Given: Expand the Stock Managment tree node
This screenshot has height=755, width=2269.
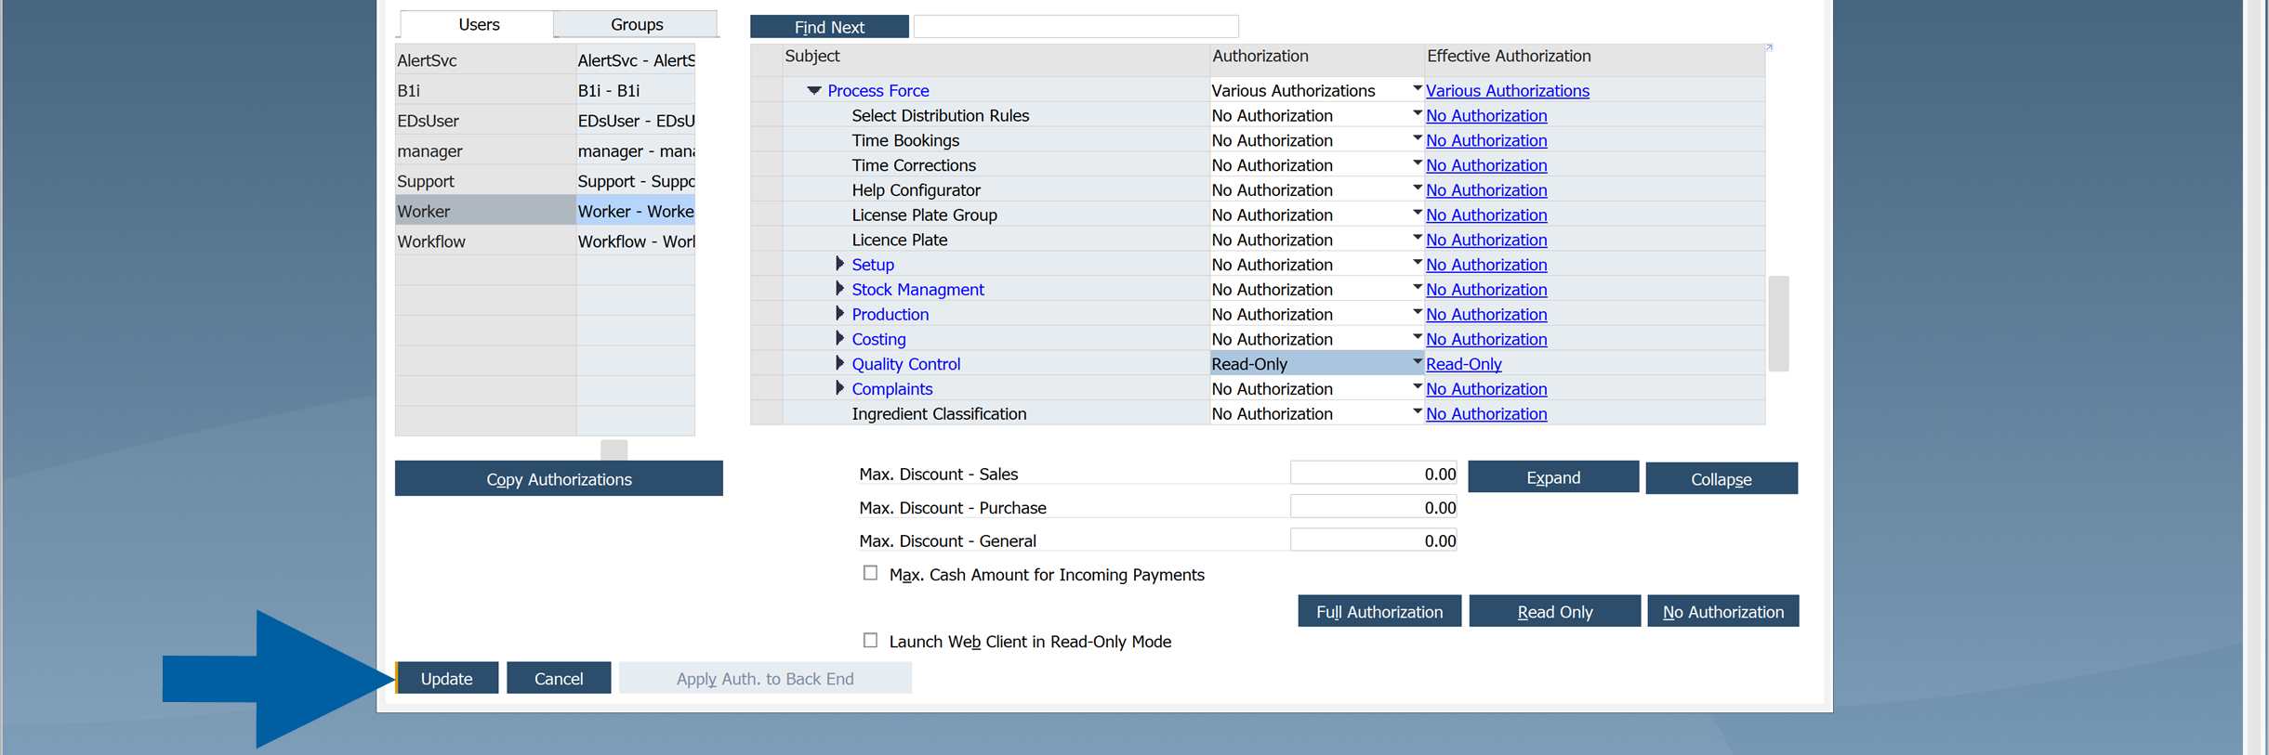Looking at the screenshot, I should pos(839,289).
